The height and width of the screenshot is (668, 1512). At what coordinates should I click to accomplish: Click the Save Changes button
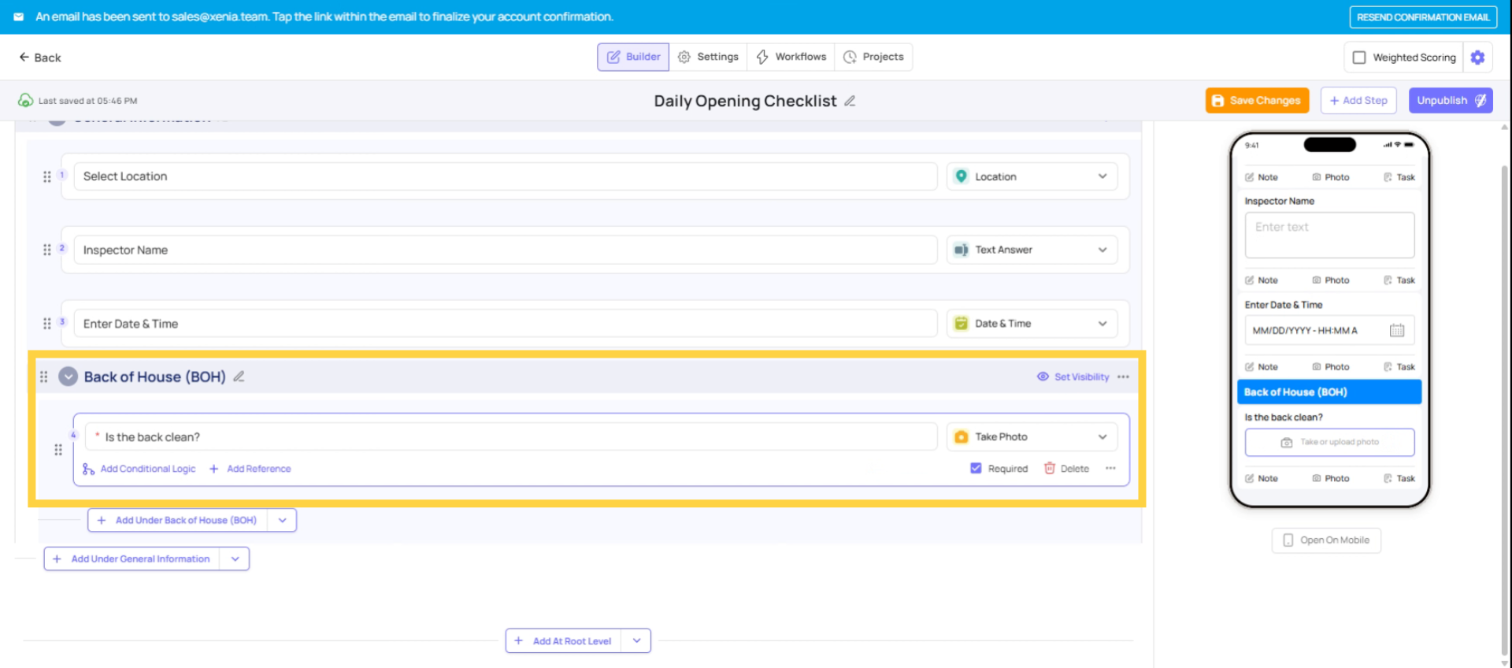pos(1257,101)
